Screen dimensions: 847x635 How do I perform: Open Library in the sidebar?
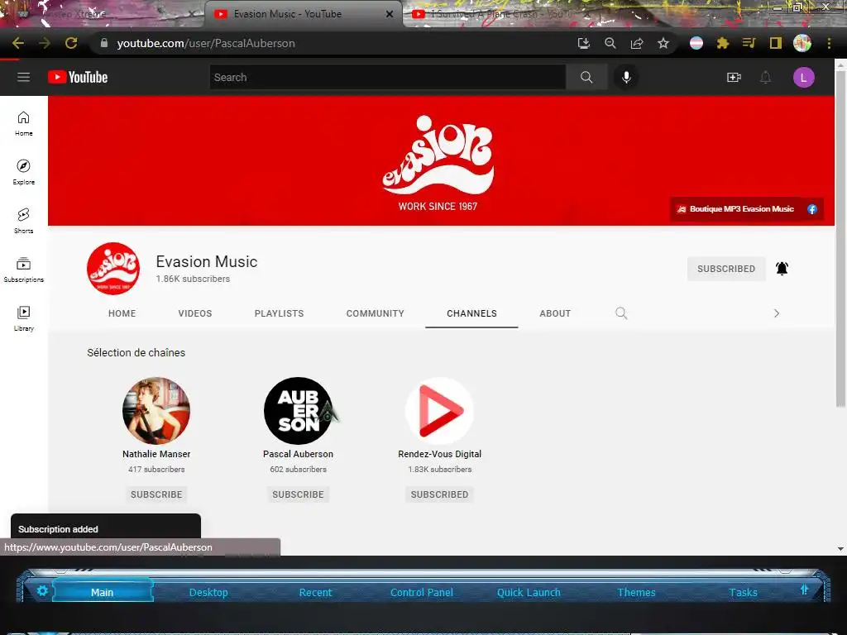(x=23, y=318)
